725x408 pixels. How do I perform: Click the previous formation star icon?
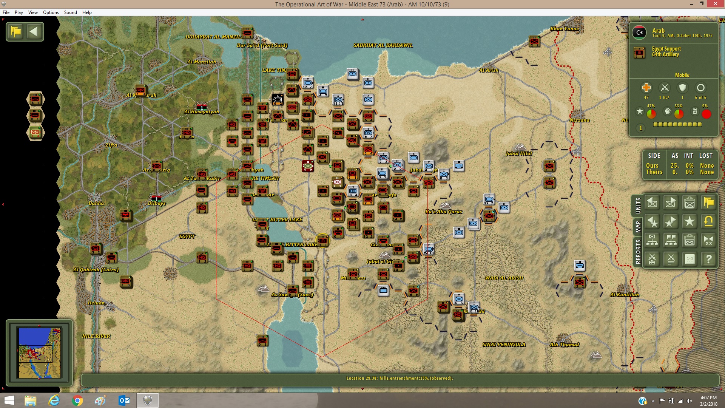652,222
